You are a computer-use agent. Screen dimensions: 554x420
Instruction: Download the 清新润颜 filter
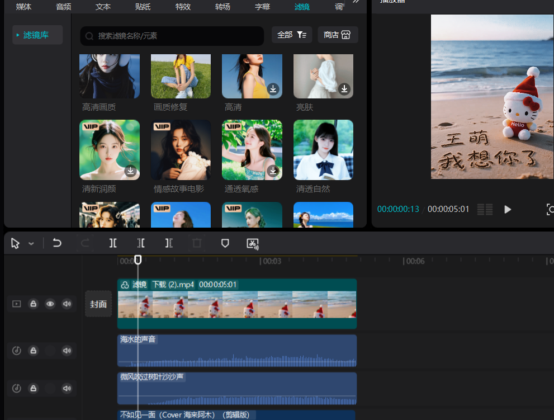pyautogui.click(x=130, y=171)
